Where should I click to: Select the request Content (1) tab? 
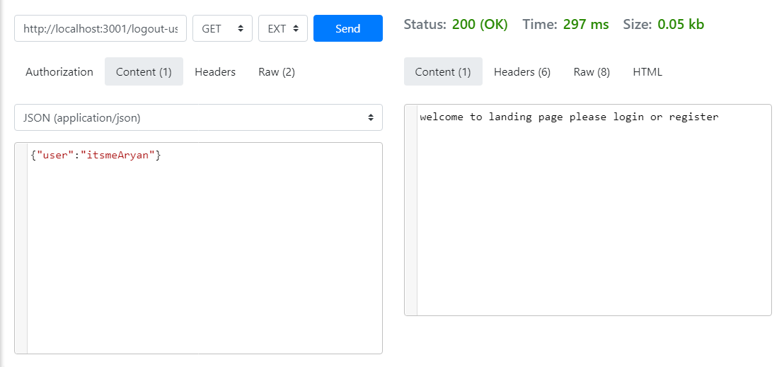pyautogui.click(x=144, y=71)
